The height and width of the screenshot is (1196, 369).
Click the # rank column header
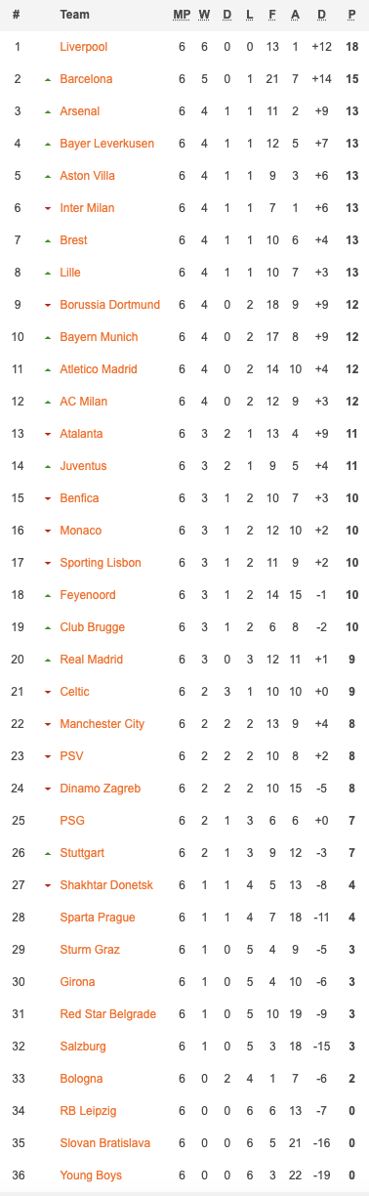tap(17, 15)
